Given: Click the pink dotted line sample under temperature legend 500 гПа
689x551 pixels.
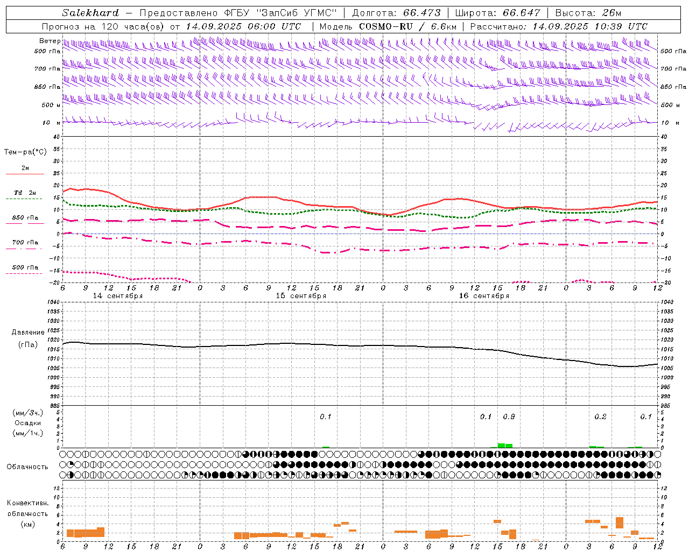Looking at the screenshot, I should click(24, 273).
